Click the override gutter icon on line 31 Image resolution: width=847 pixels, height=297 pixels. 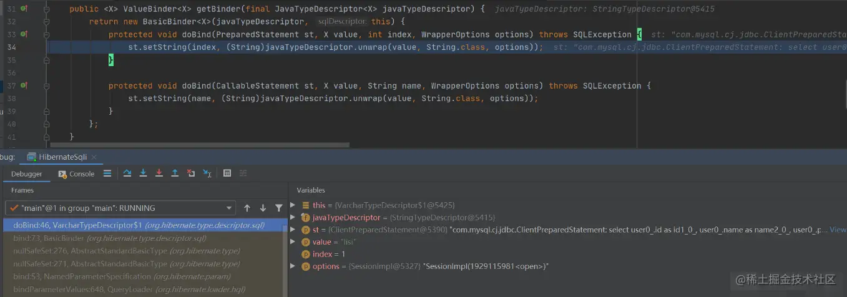pyautogui.click(x=24, y=9)
